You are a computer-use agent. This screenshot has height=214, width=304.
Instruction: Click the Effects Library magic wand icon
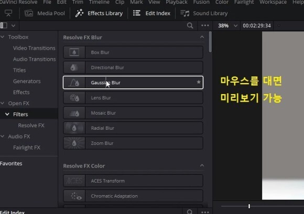click(79, 13)
